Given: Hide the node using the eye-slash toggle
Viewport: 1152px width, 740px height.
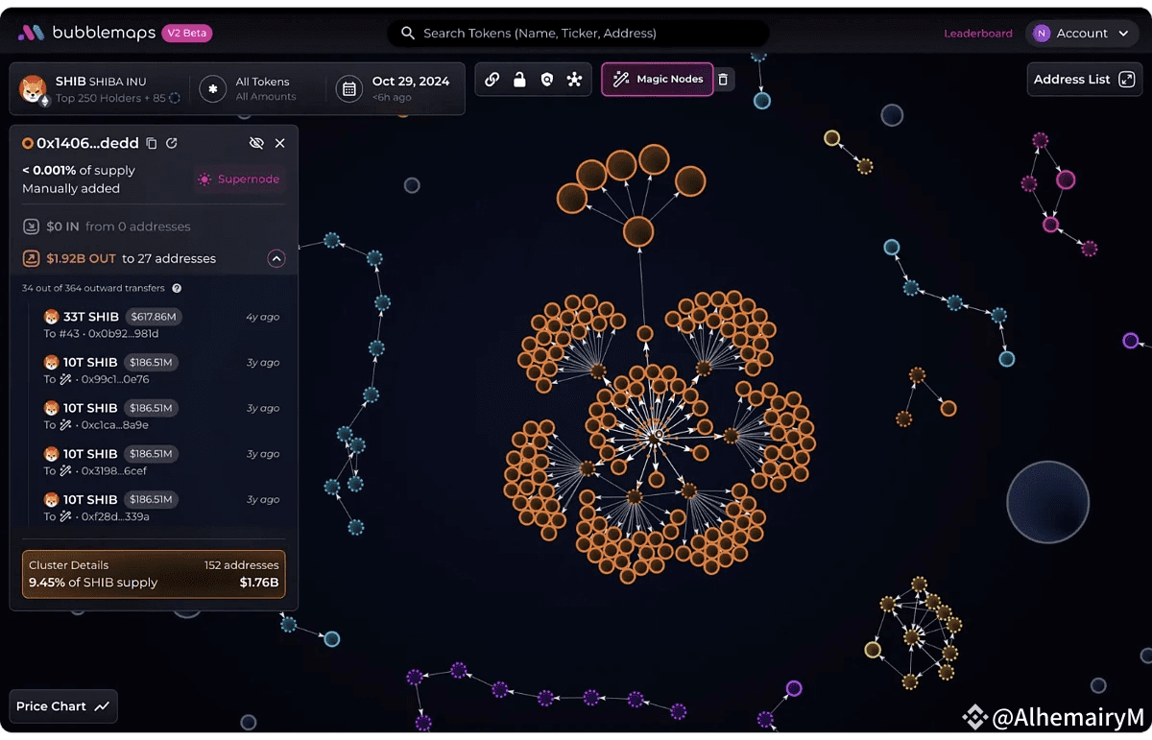Looking at the screenshot, I should 256,143.
